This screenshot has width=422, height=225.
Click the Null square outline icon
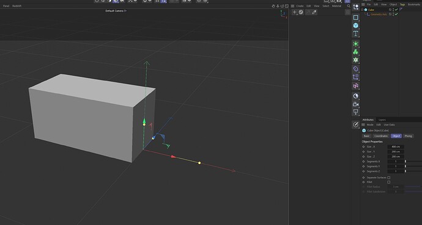click(x=355, y=18)
